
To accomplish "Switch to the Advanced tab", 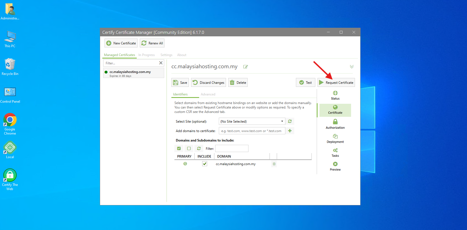I will click(x=208, y=94).
